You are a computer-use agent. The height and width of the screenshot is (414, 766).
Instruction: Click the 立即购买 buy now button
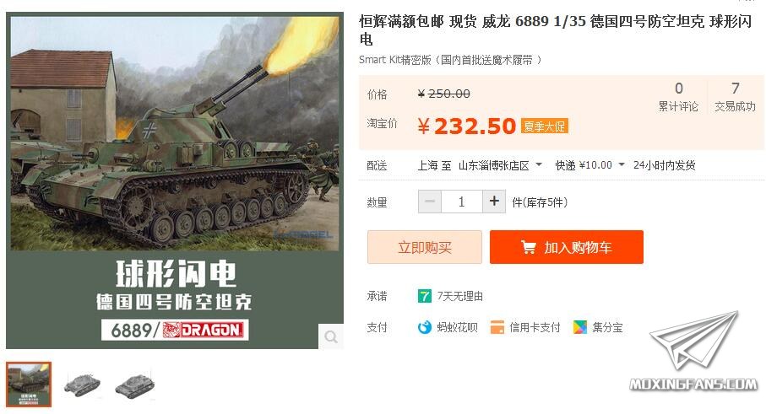[x=425, y=247]
